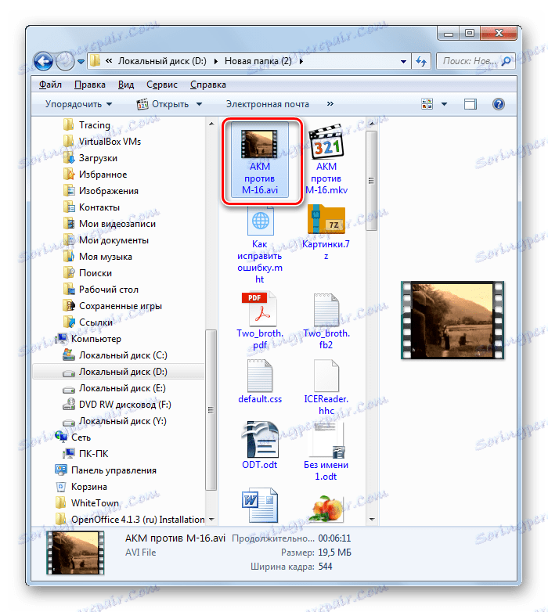Click the Новая папка (2) breadcrumb
Screen dimensions: 548x612
coord(258,61)
